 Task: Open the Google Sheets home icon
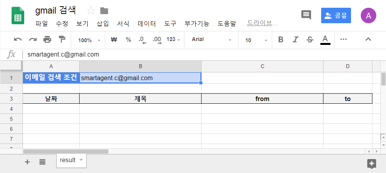click(18, 15)
